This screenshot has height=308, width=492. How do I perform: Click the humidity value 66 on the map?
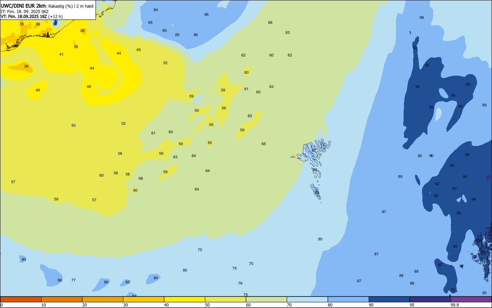coord(270,23)
